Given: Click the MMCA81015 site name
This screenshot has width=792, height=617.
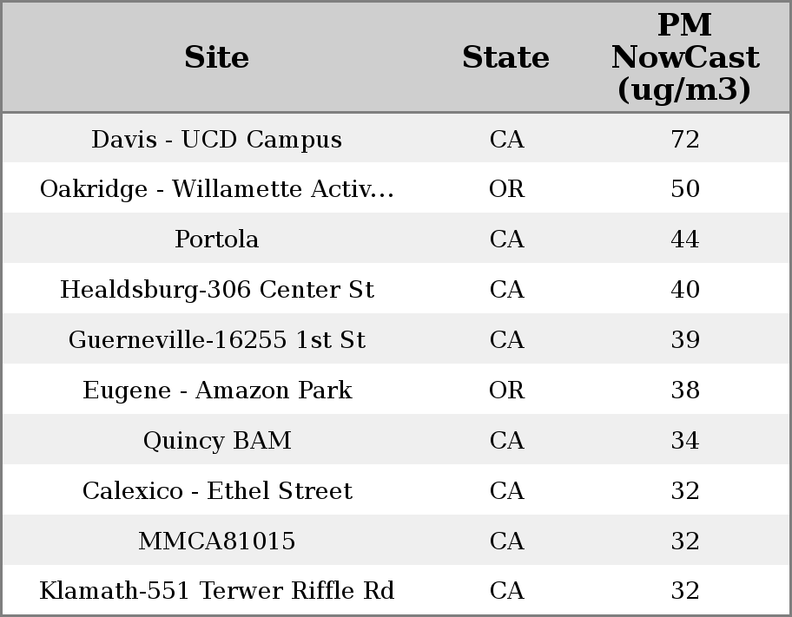Looking at the screenshot, I should point(217,542).
